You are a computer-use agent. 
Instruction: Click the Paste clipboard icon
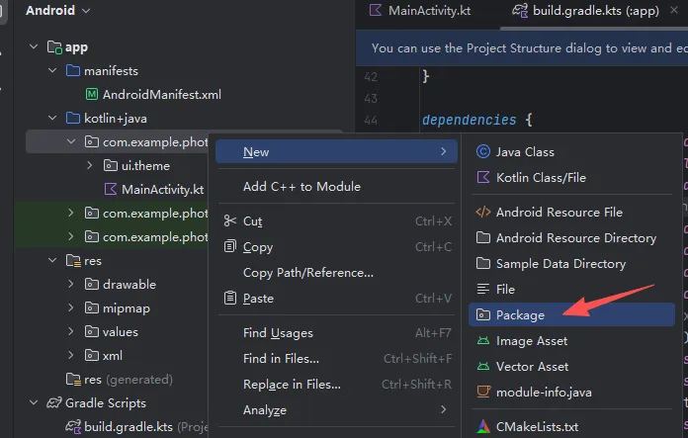point(230,298)
